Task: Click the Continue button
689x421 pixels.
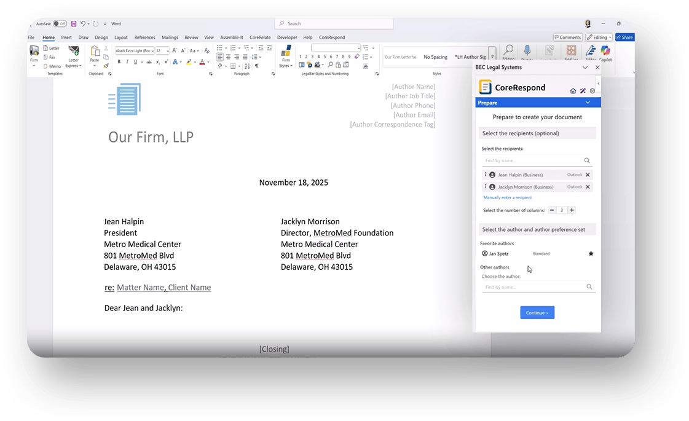Action: click(x=537, y=312)
